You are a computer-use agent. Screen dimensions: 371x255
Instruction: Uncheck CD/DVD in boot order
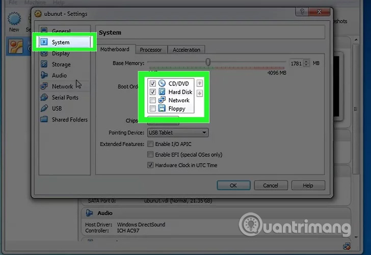152,83
